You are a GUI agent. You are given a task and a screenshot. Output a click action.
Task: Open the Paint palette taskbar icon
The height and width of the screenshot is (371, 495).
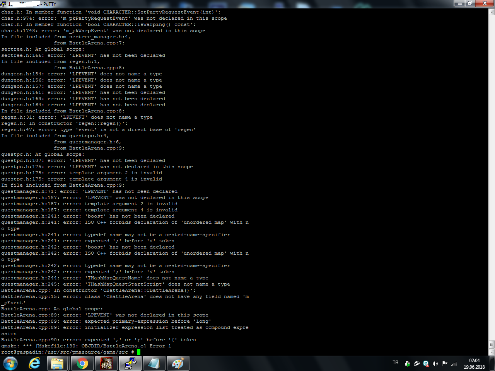[x=178, y=364]
